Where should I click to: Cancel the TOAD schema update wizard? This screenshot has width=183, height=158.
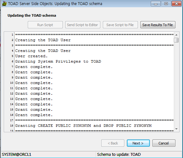(x=164, y=143)
